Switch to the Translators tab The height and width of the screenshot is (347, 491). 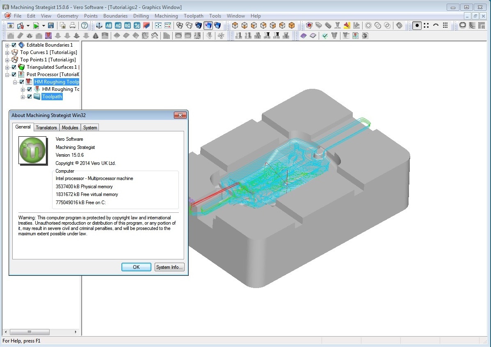(46, 127)
